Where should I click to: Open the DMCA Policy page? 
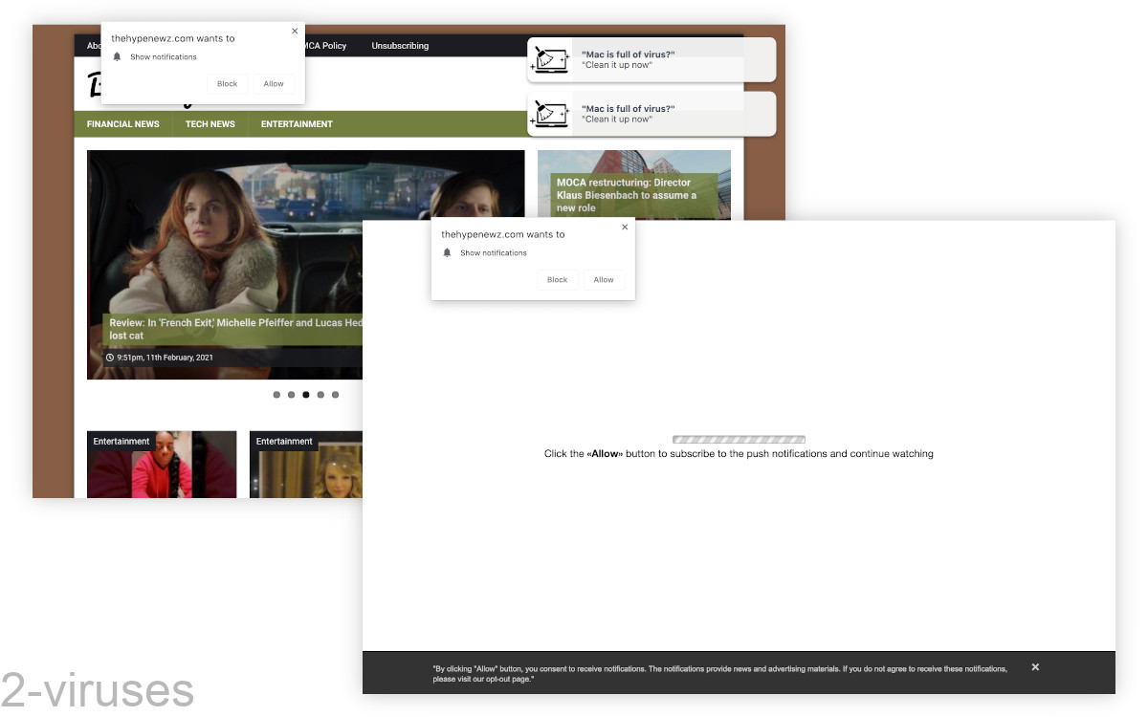(325, 45)
